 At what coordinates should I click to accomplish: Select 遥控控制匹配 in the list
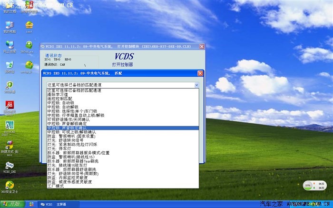123,99
